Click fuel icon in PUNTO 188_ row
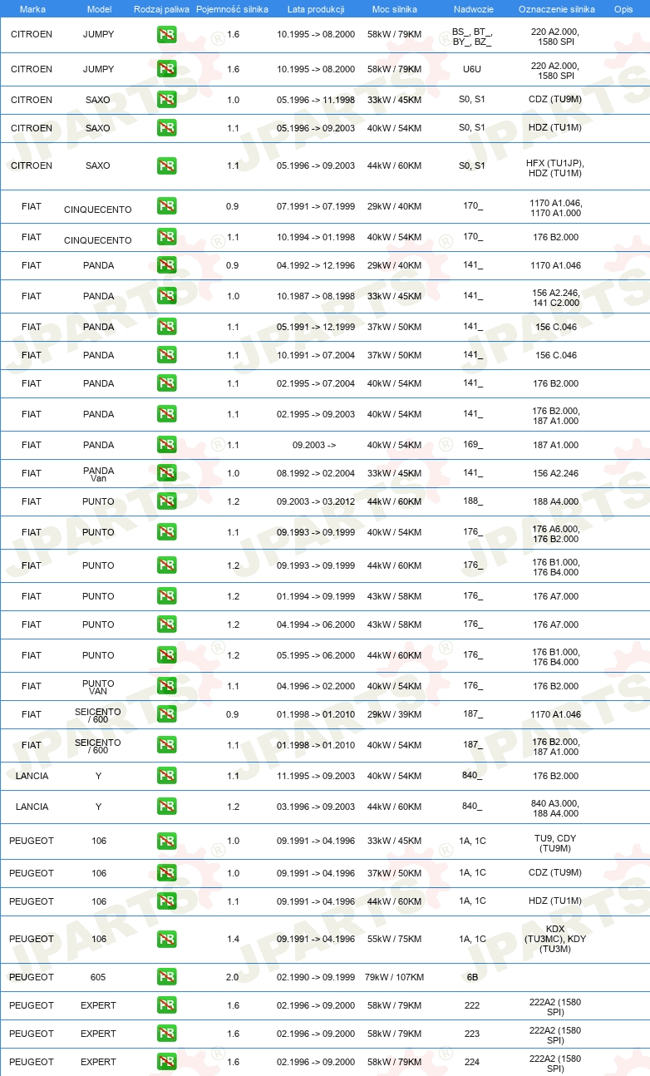The height and width of the screenshot is (1076, 650). tap(166, 501)
